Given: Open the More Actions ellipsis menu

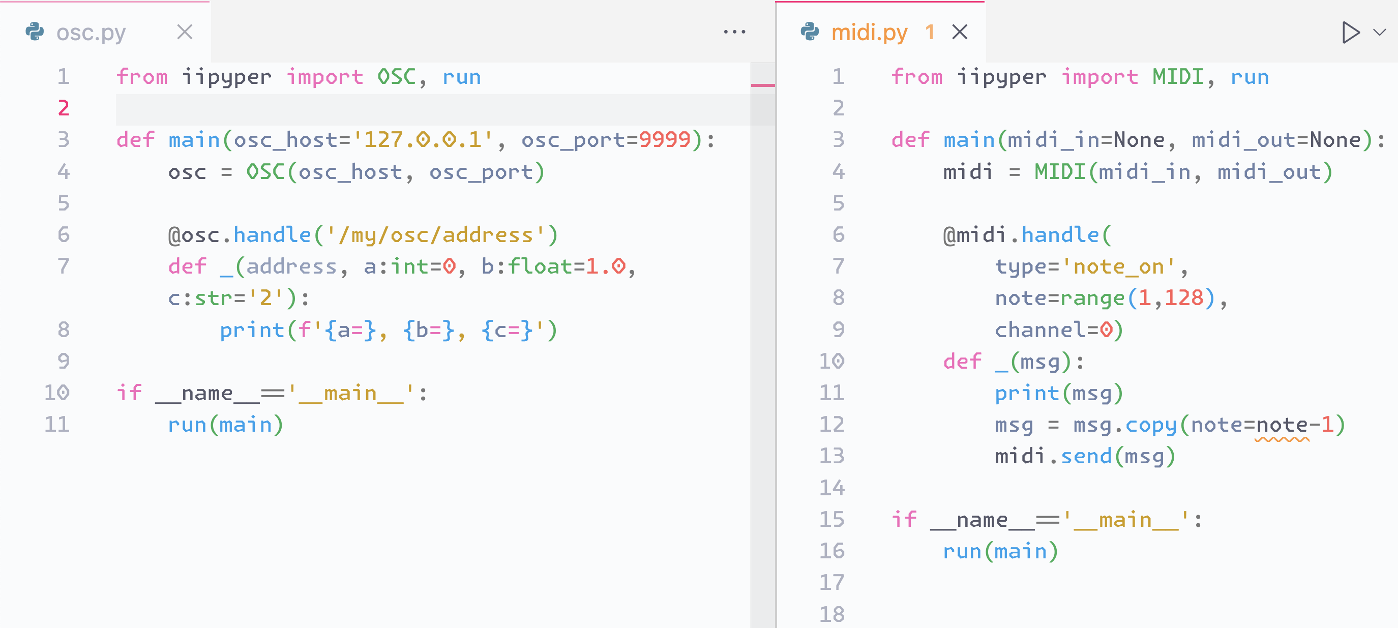Looking at the screenshot, I should (x=734, y=32).
